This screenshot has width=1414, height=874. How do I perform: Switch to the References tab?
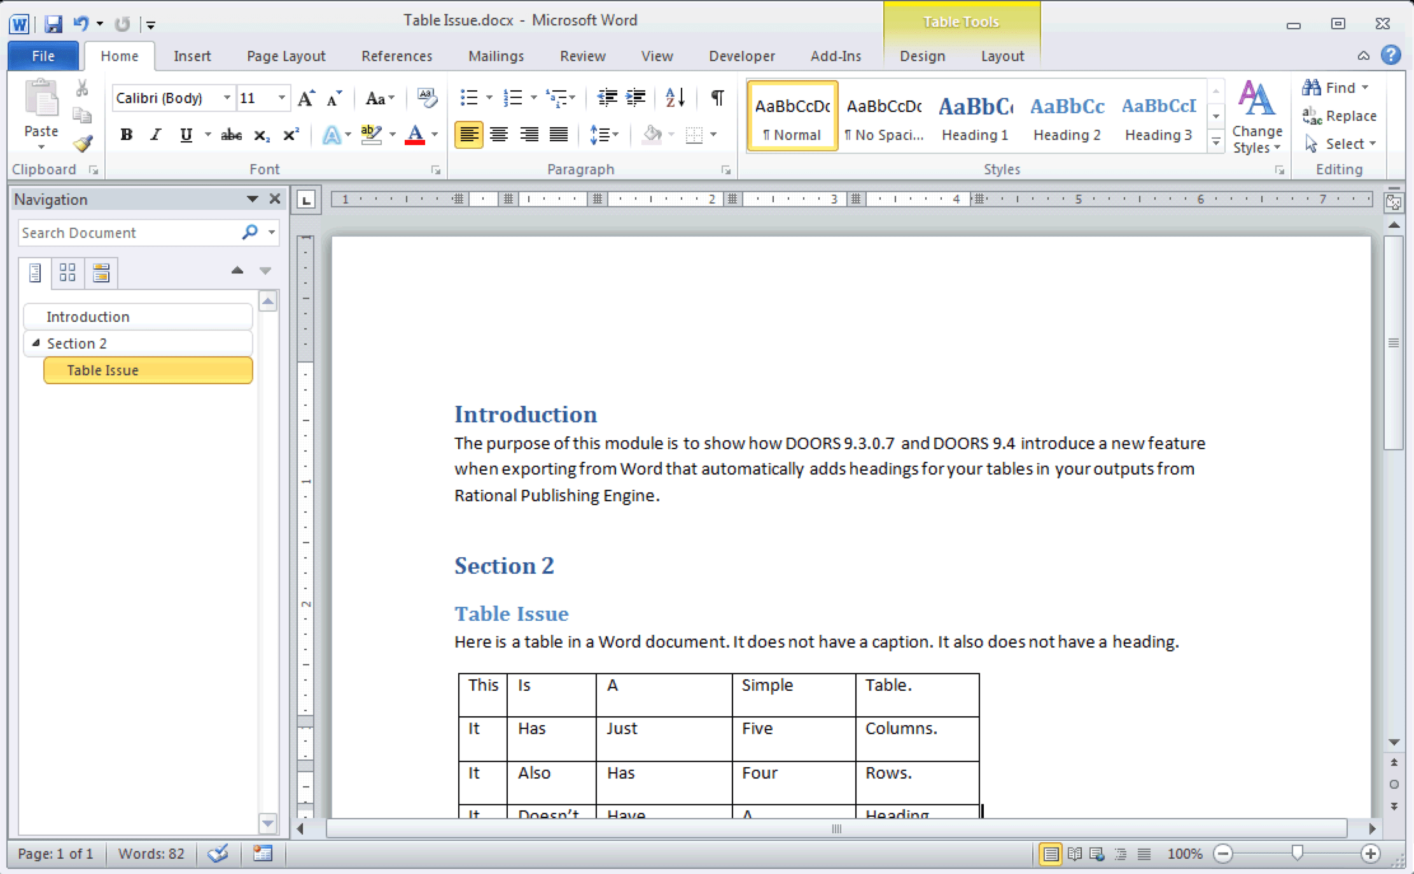click(x=396, y=56)
